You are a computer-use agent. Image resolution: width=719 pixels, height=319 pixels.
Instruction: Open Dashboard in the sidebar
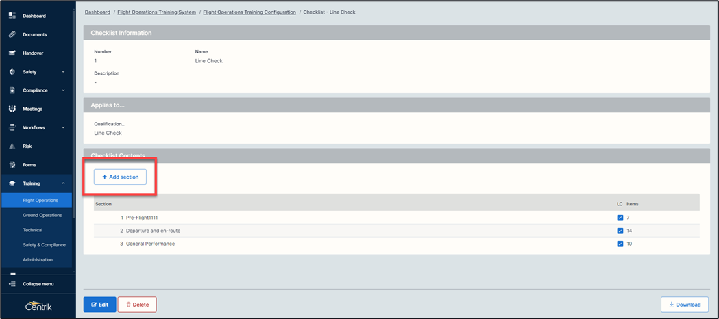point(34,16)
